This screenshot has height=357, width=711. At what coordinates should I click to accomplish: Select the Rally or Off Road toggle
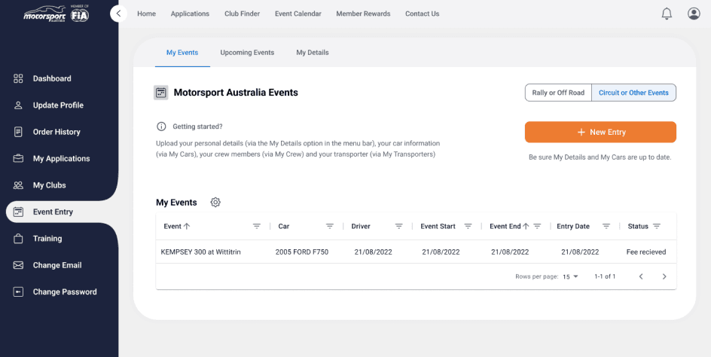pos(558,93)
